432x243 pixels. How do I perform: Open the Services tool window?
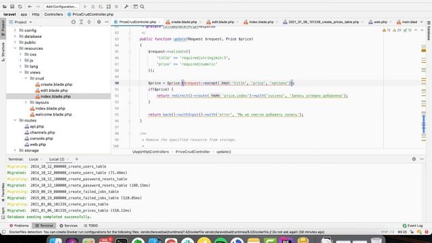click(x=69, y=225)
